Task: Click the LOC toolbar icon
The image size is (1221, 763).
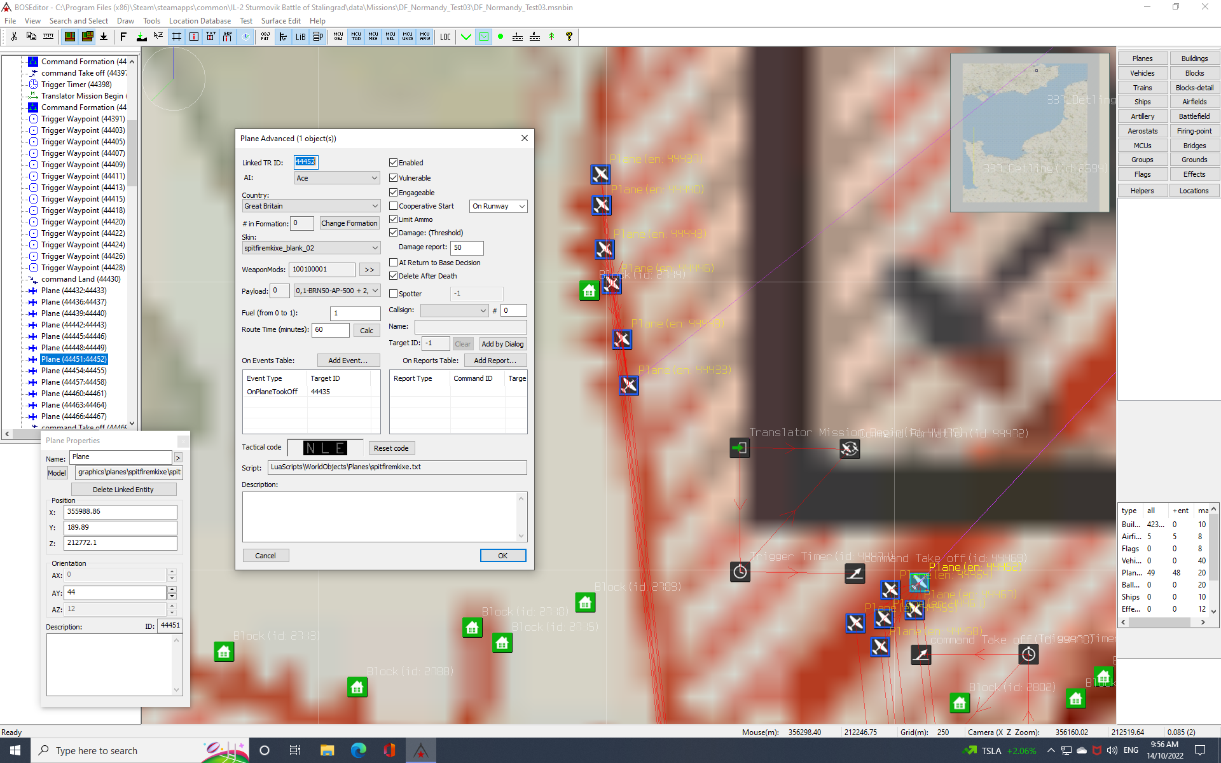Action: point(445,37)
